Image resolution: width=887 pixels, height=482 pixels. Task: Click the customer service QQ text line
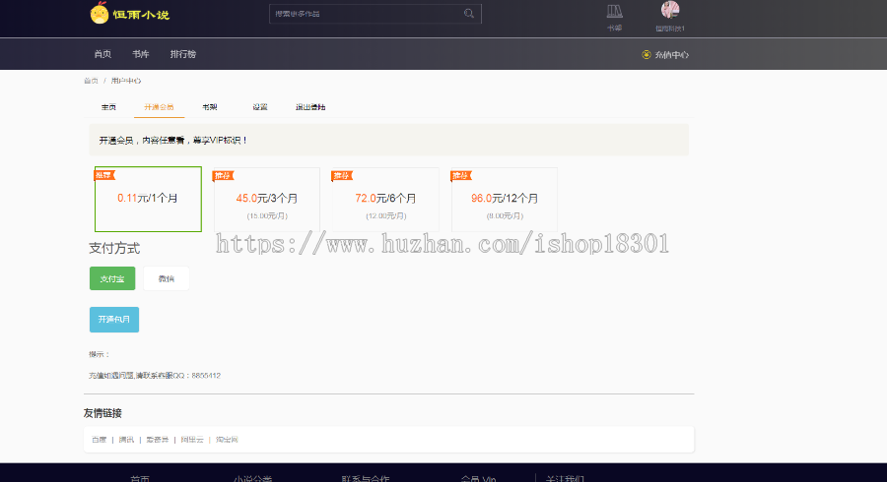tap(155, 376)
